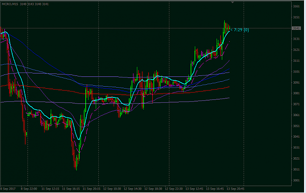The width and height of the screenshot is (306, 193).
Task: Click the 12 Sep 10:30 time label
Action: point(112,189)
